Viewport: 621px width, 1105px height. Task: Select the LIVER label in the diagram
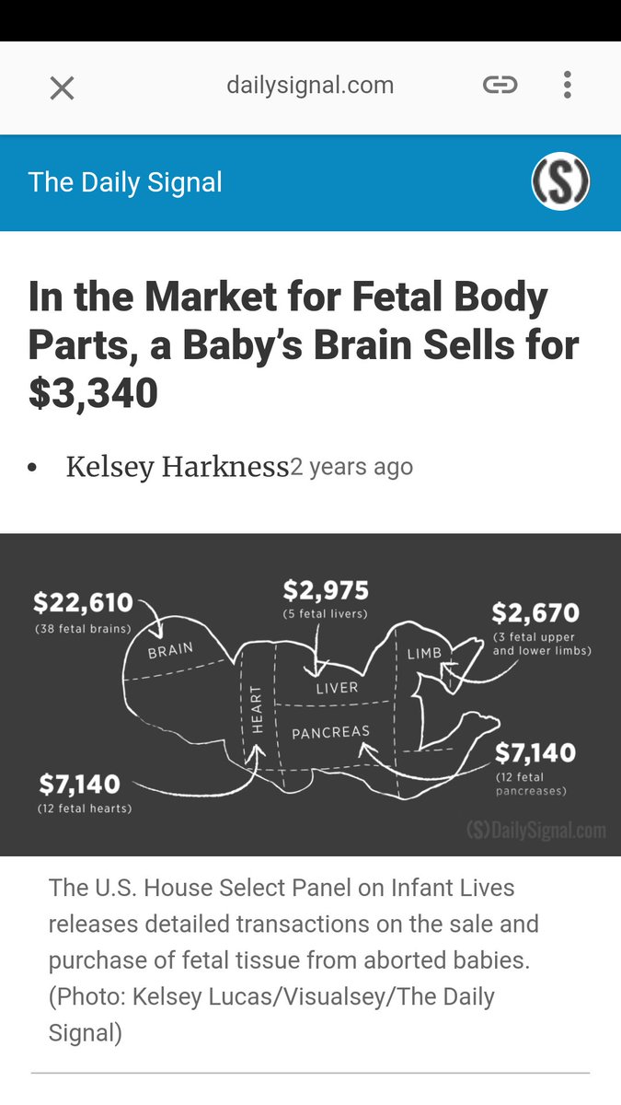point(337,688)
